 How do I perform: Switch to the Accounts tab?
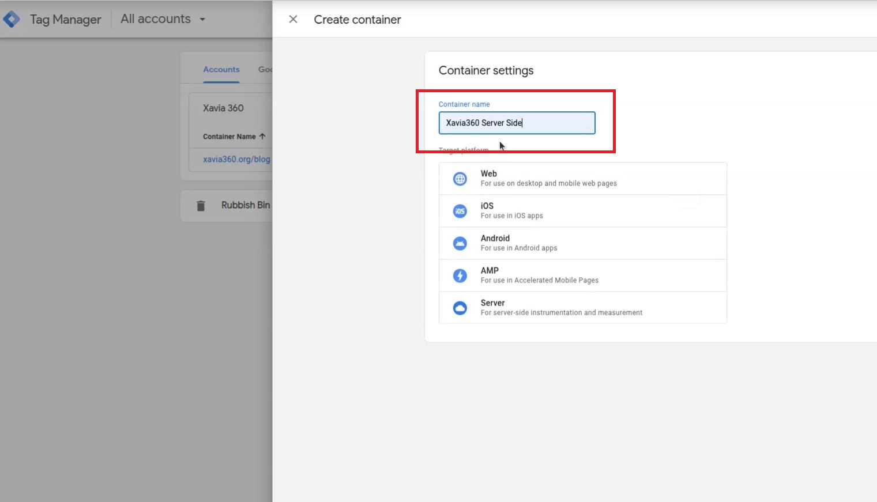[x=221, y=69]
